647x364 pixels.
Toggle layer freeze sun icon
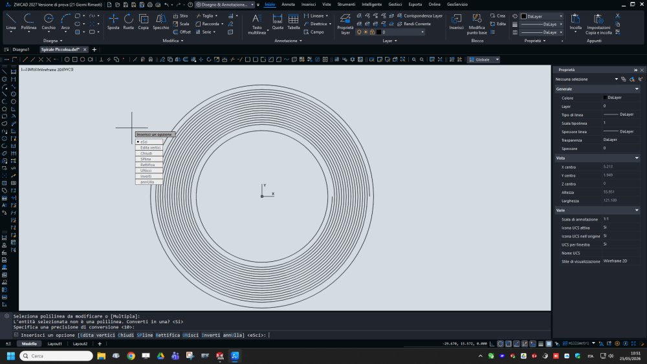pos(366,32)
